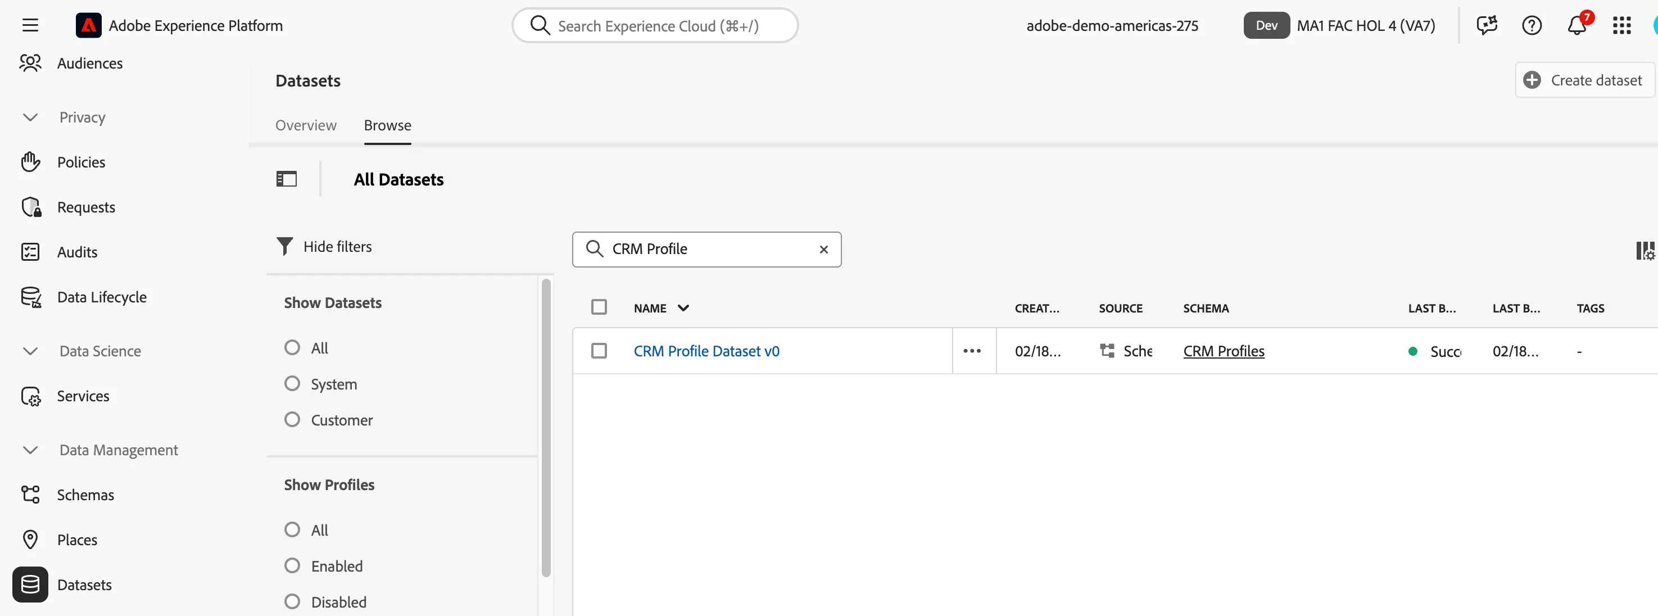The height and width of the screenshot is (616, 1658).
Task: Open the help question mark icon
Action: [x=1532, y=25]
